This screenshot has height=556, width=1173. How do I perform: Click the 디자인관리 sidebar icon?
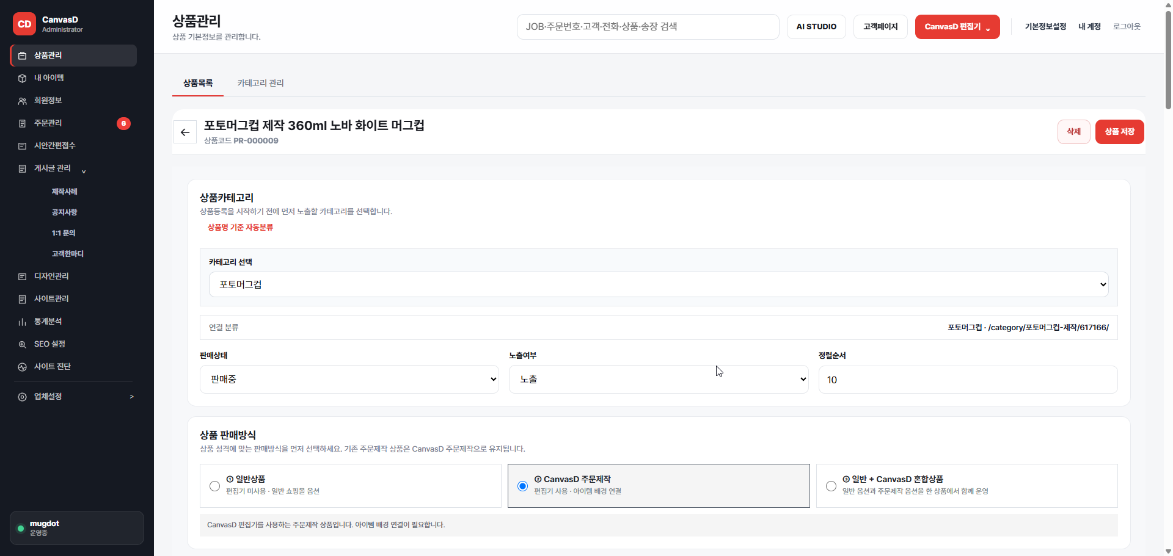(x=23, y=276)
